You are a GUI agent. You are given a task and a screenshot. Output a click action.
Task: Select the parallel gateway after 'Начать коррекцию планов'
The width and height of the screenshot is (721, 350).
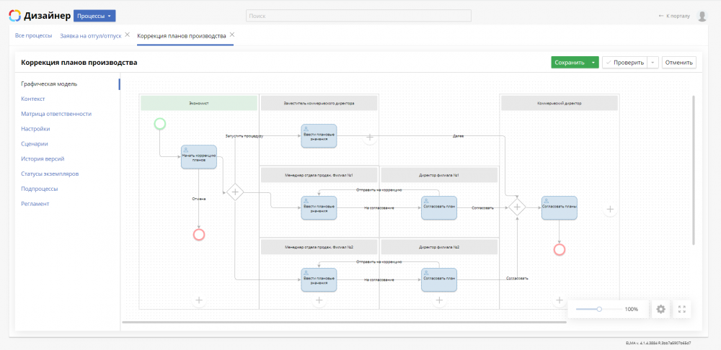click(234, 191)
